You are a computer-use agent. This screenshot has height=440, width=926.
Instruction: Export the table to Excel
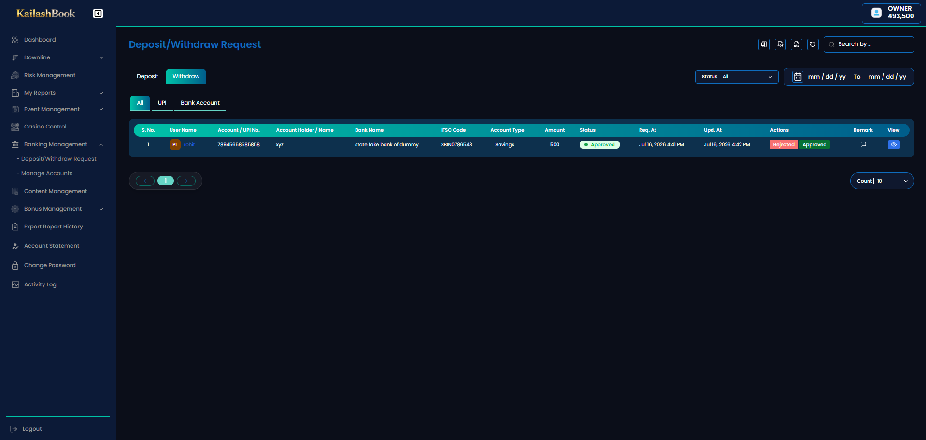[764, 44]
